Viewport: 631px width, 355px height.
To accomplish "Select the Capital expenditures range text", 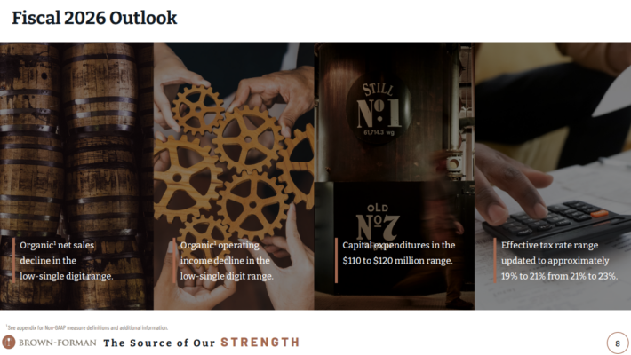I will point(398,253).
